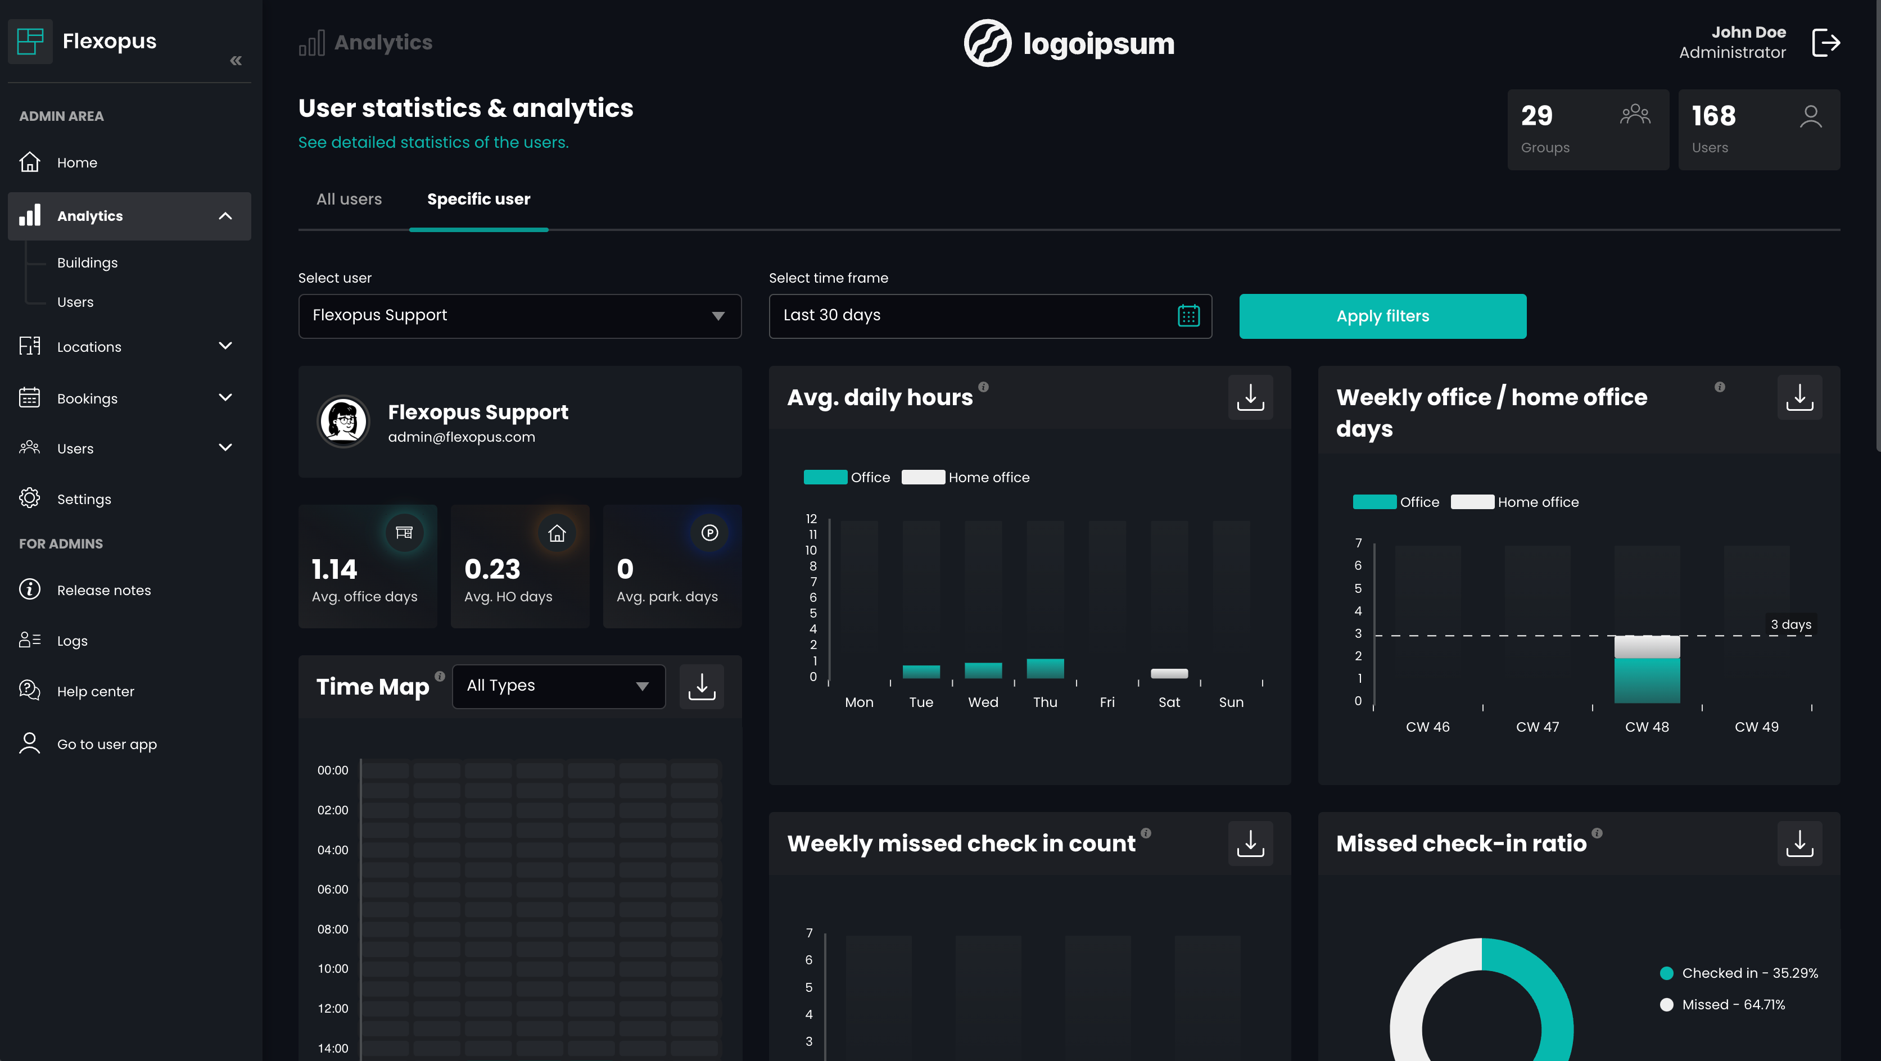1881x1061 pixels.
Task: Download the Avg. daily hours chart
Action: (x=1250, y=397)
